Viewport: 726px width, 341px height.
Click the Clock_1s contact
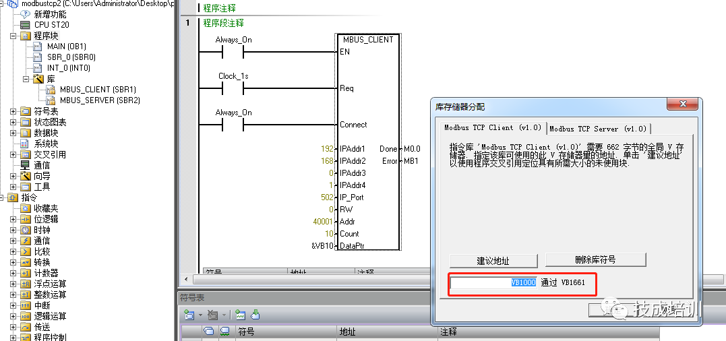pos(233,88)
